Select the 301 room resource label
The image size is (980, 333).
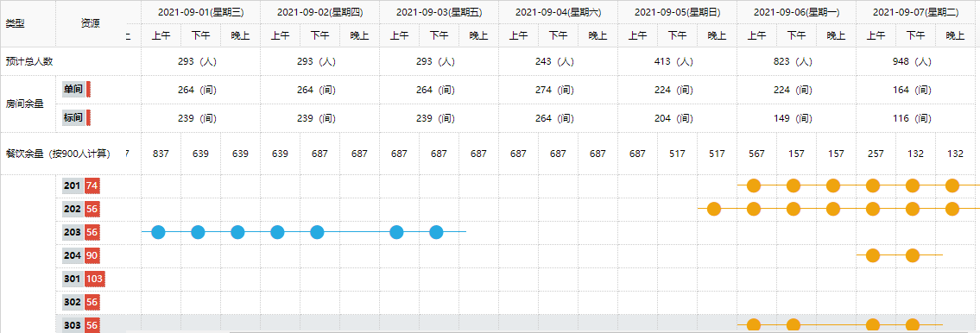click(73, 279)
